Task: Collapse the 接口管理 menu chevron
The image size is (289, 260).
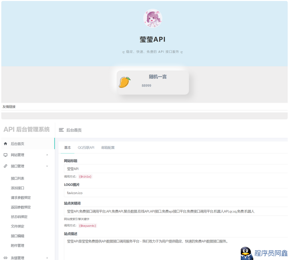Action: (x=47, y=166)
